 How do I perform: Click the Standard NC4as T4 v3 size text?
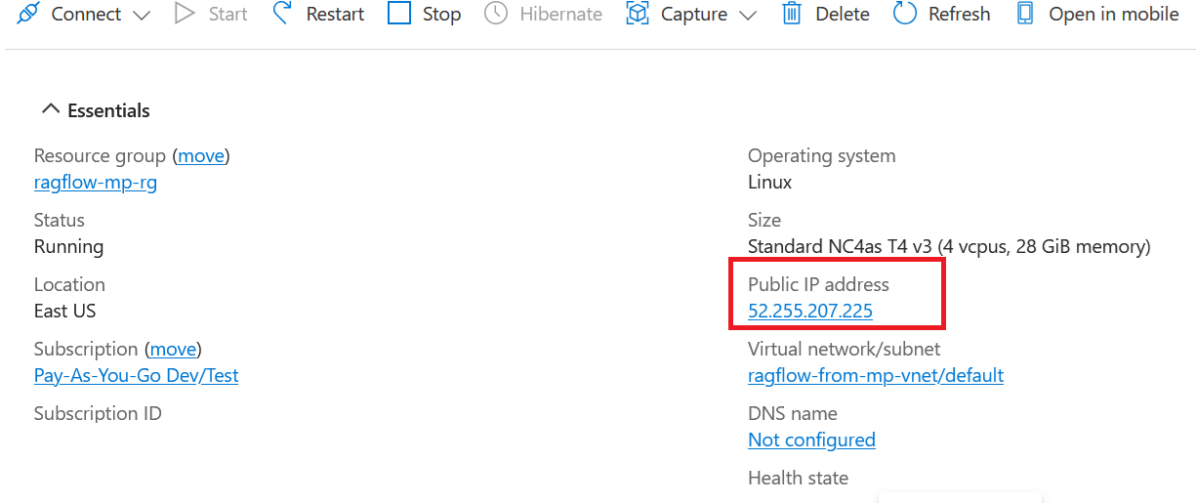(x=949, y=247)
